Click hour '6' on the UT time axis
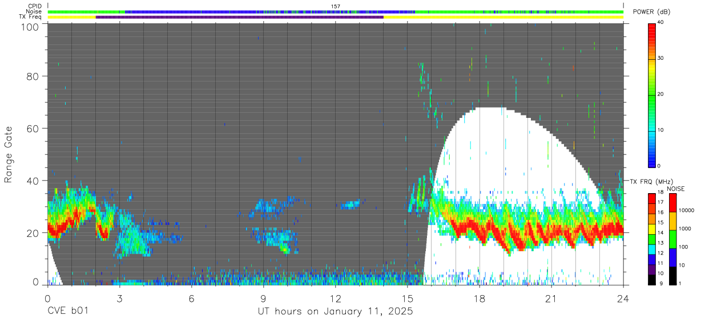The image size is (701, 323). pyautogui.click(x=192, y=298)
